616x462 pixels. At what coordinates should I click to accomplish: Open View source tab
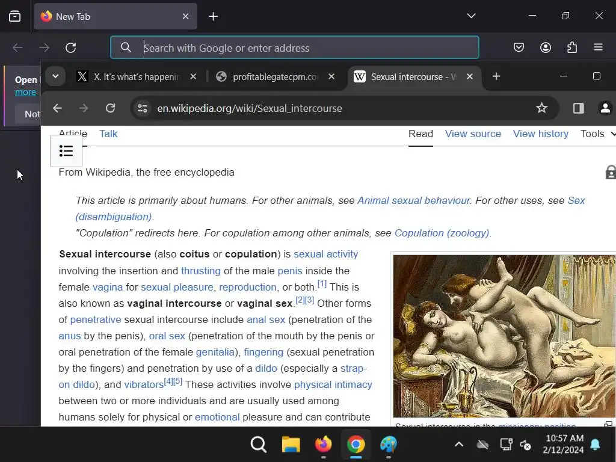473,134
